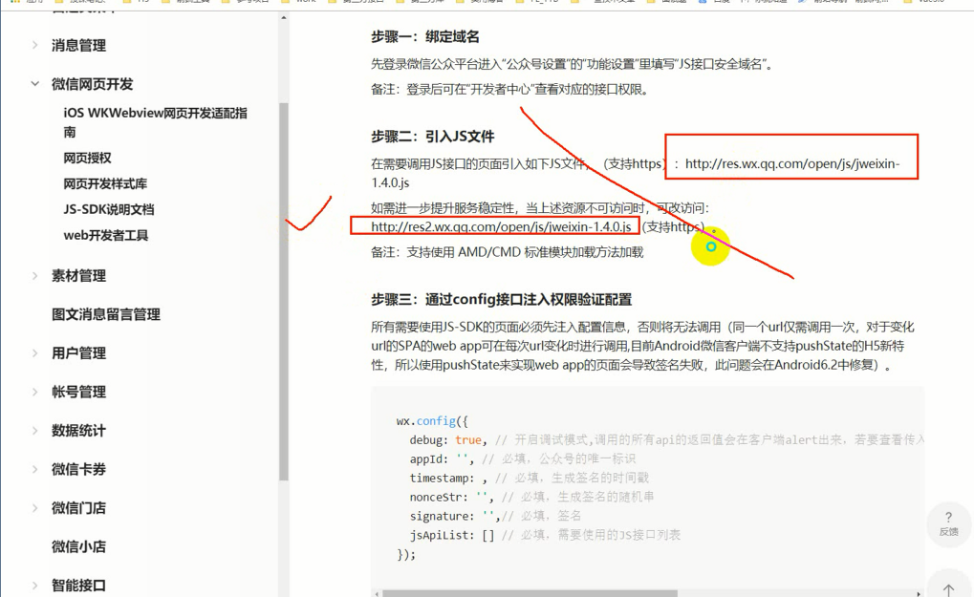Expand the 微信门店 sidebar section
Image resolution: width=974 pixels, height=597 pixels.
click(x=35, y=508)
